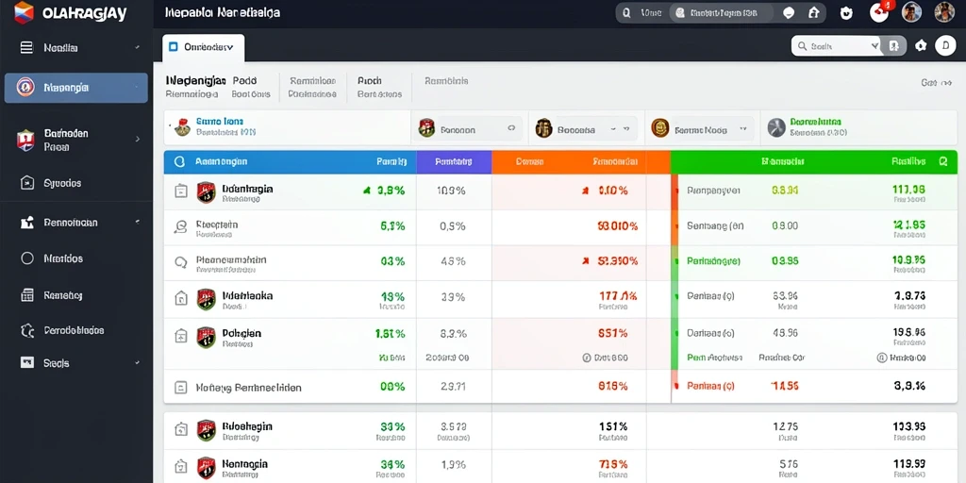Click the Roetoiri Pepes pill in top bar
The image size is (966, 483).
tap(722, 12)
